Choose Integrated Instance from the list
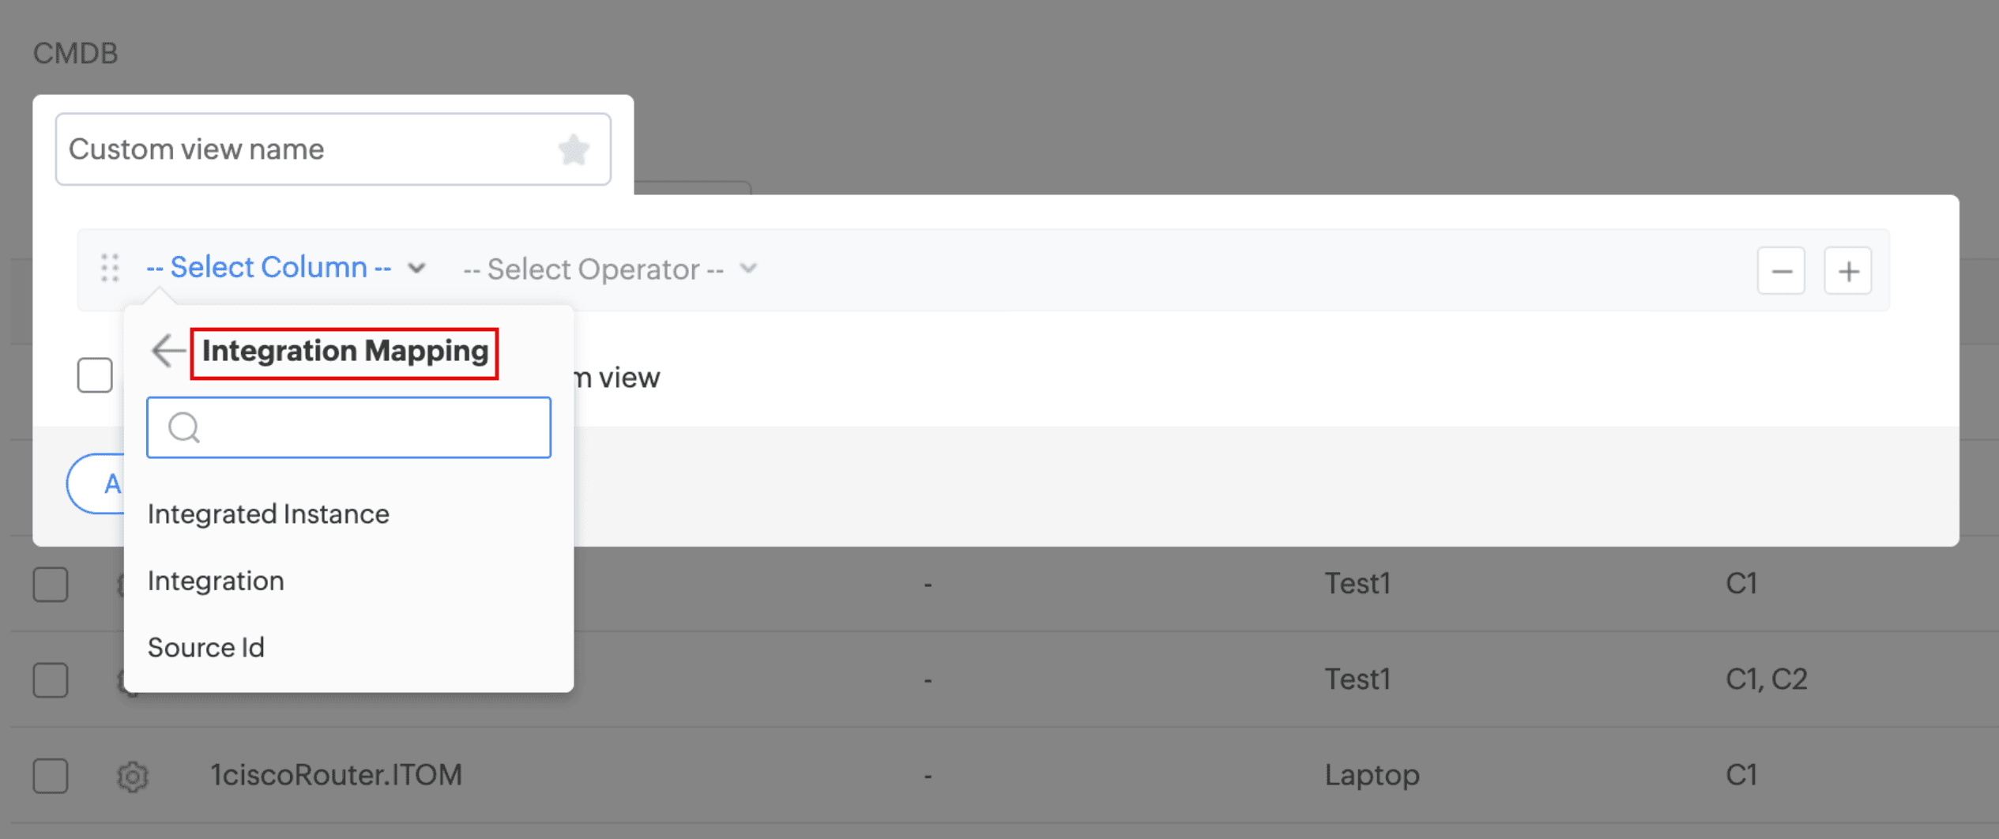Image resolution: width=1999 pixels, height=839 pixels. [x=268, y=514]
